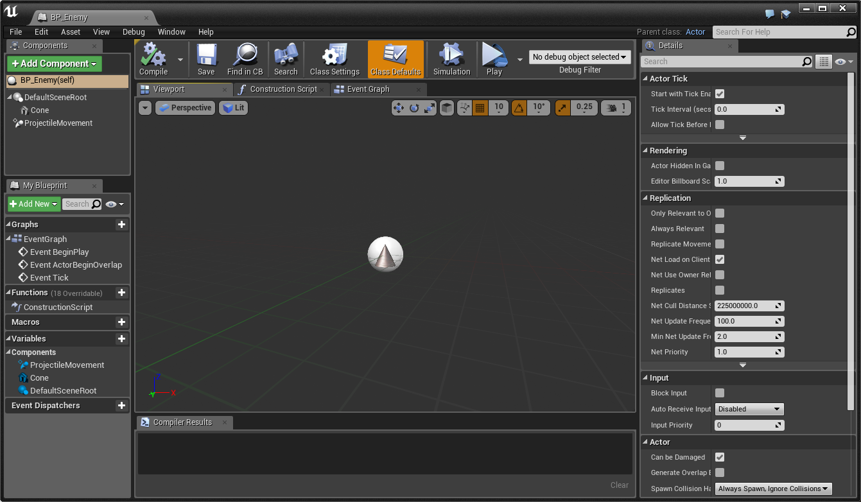Enable Replicates checkbox
The image size is (861, 502).
pyautogui.click(x=720, y=290)
